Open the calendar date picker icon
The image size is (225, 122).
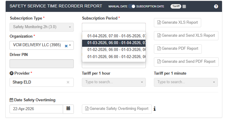[68, 109]
